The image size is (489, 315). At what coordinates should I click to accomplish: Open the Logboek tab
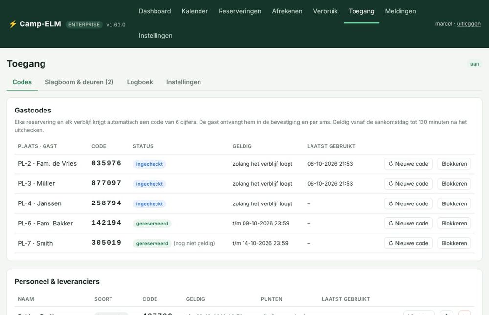point(140,82)
